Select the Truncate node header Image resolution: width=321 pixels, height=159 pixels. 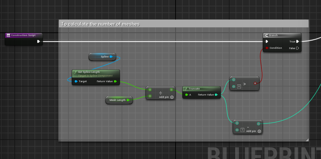[201, 89]
